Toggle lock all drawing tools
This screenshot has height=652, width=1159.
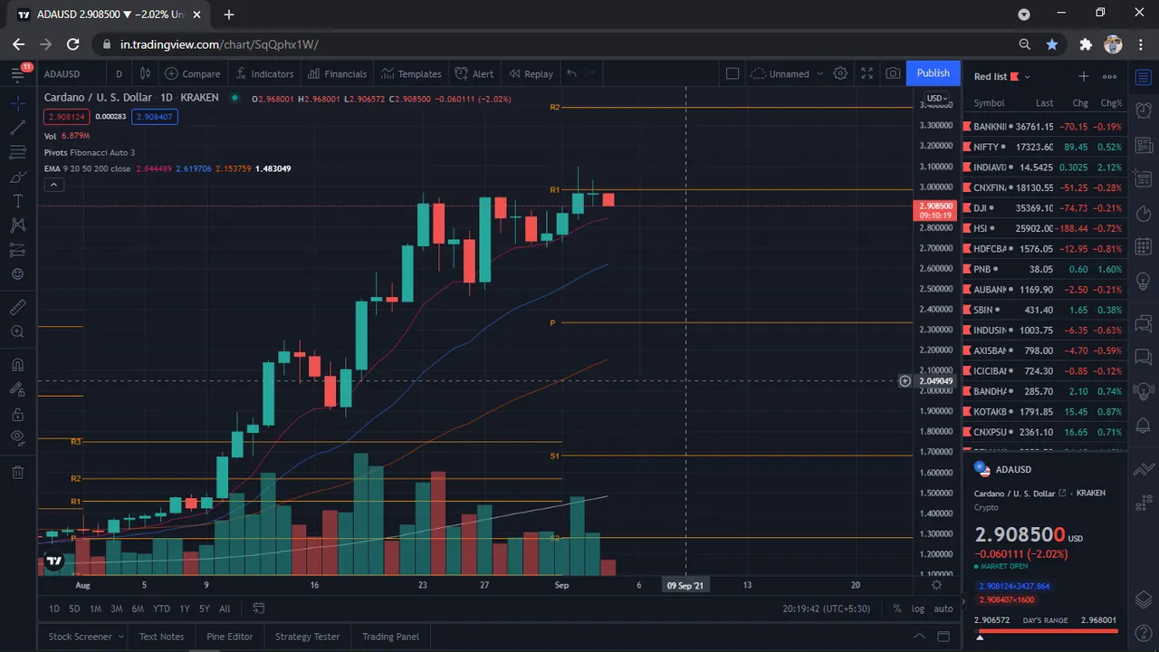click(17, 415)
